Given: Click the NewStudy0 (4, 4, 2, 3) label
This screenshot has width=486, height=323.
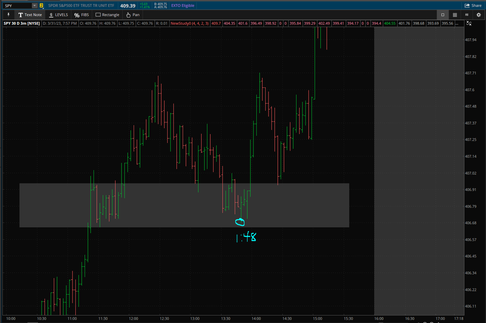Looking at the screenshot, I should pos(190,23).
